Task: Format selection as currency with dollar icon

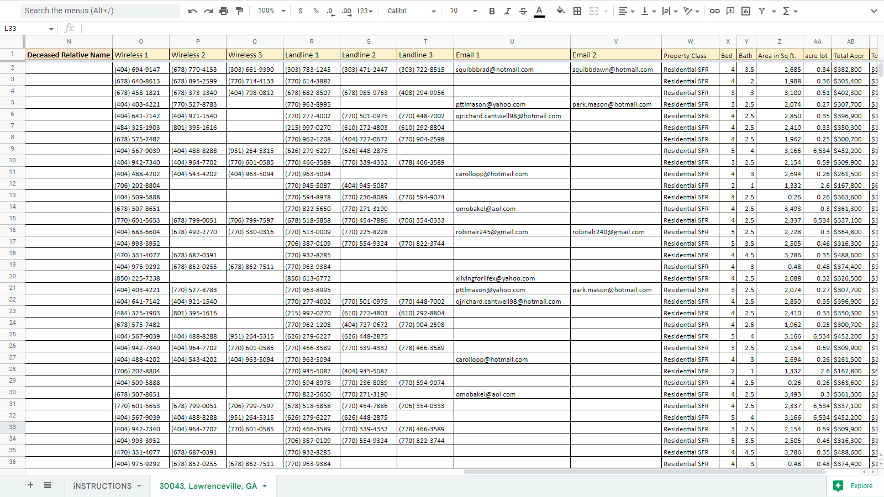Action: point(301,11)
